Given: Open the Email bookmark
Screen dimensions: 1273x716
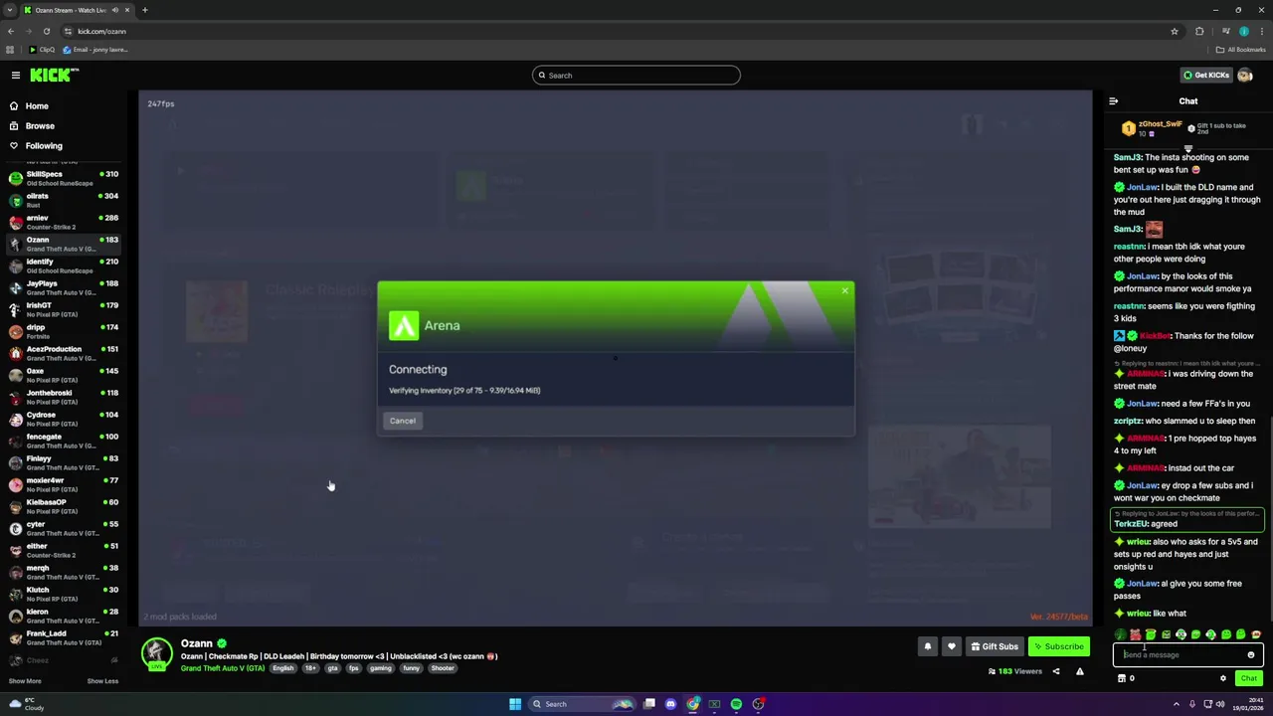Looking at the screenshot, I should click(x=95, y=50).
